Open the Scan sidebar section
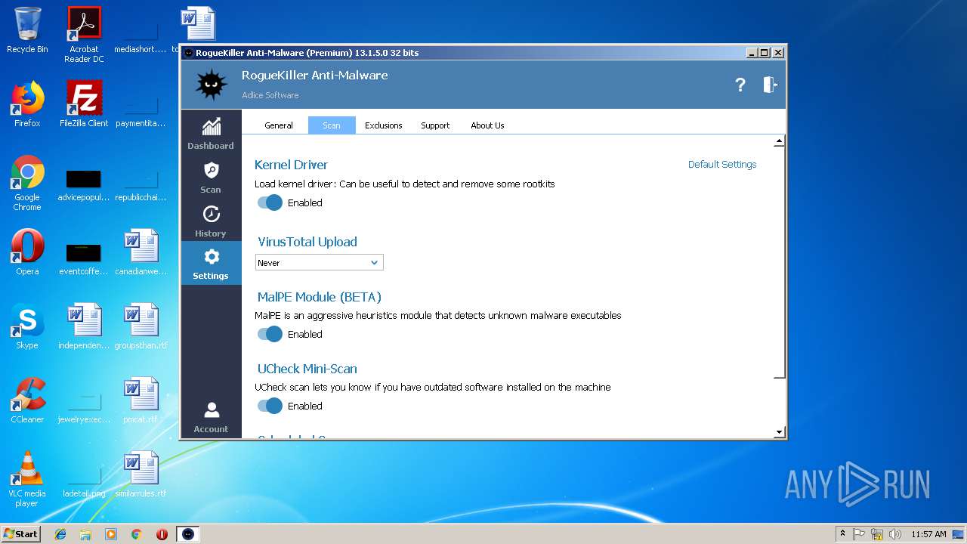Viewport: 967px width, 544px height. pyautogui.click(x=211, y=177)
